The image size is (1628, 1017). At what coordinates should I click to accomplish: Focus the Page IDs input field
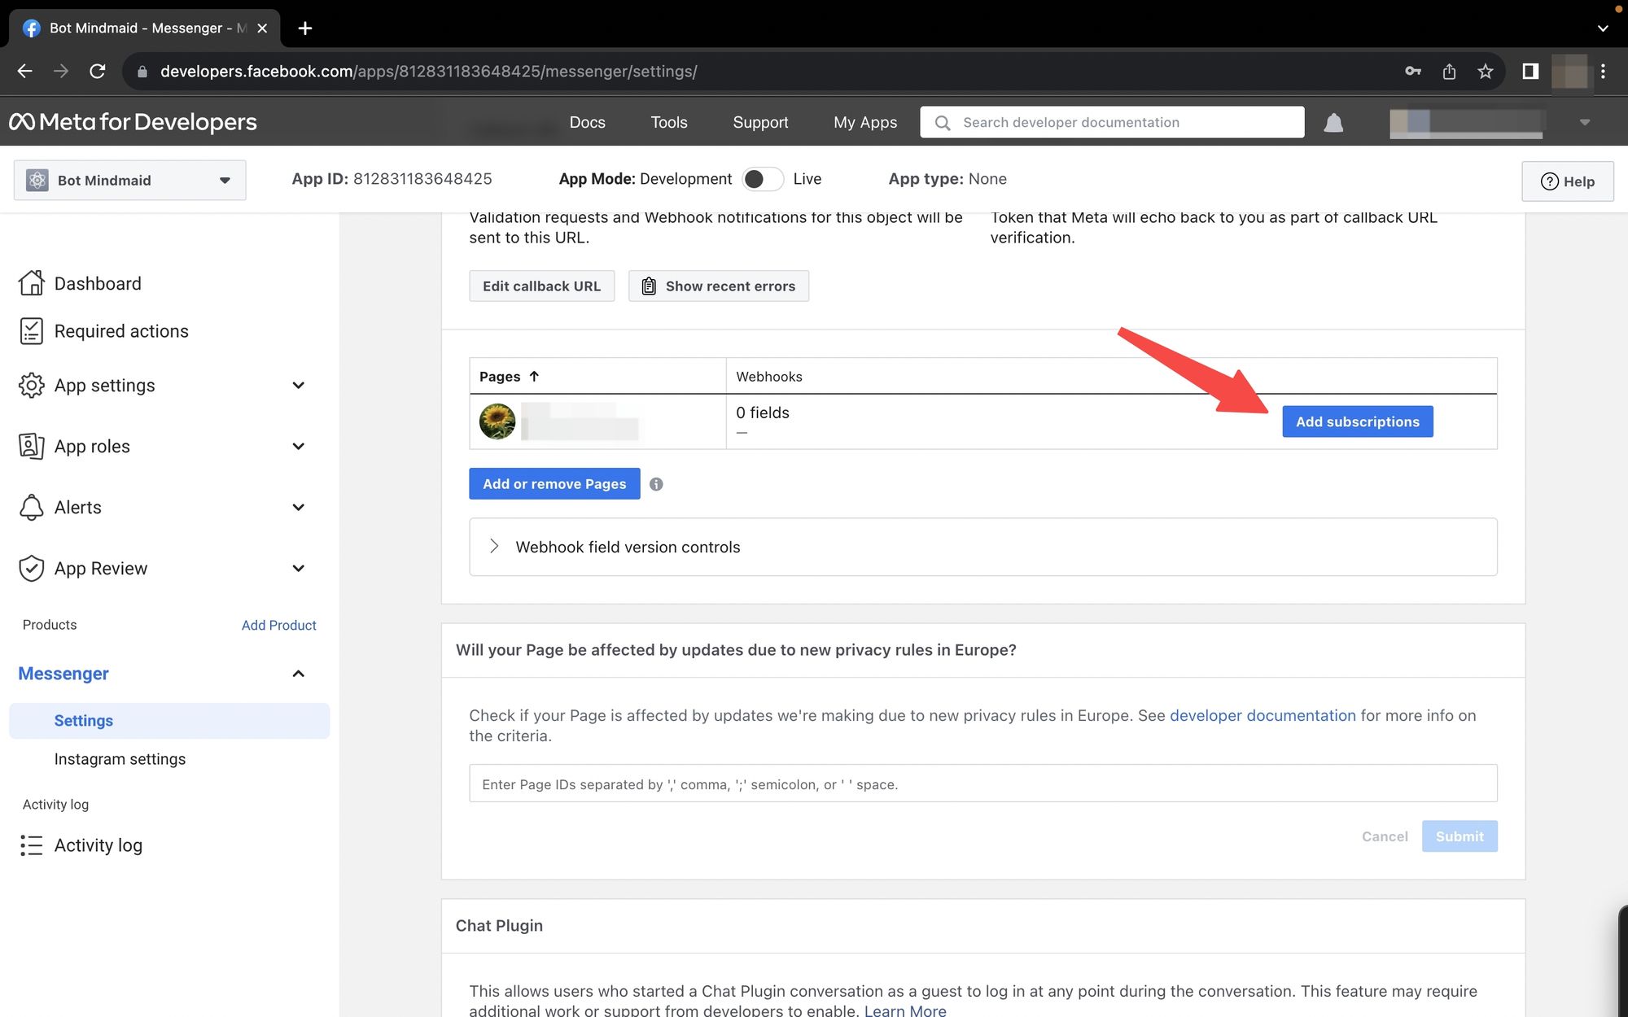click(x=982, y=783)
